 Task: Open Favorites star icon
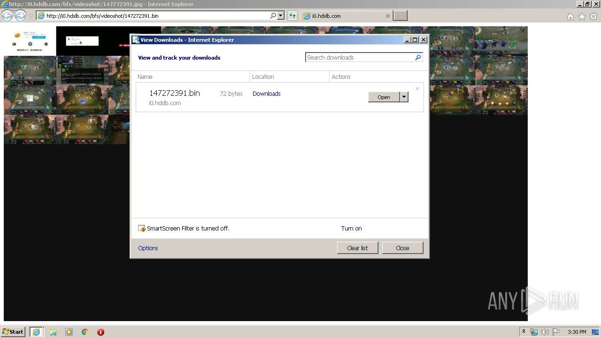582,16
